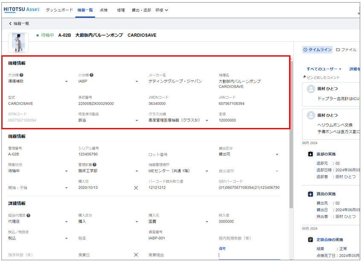Click the シリアル番号 field
The image size is (362, 262).
click(x=108, y=154)
